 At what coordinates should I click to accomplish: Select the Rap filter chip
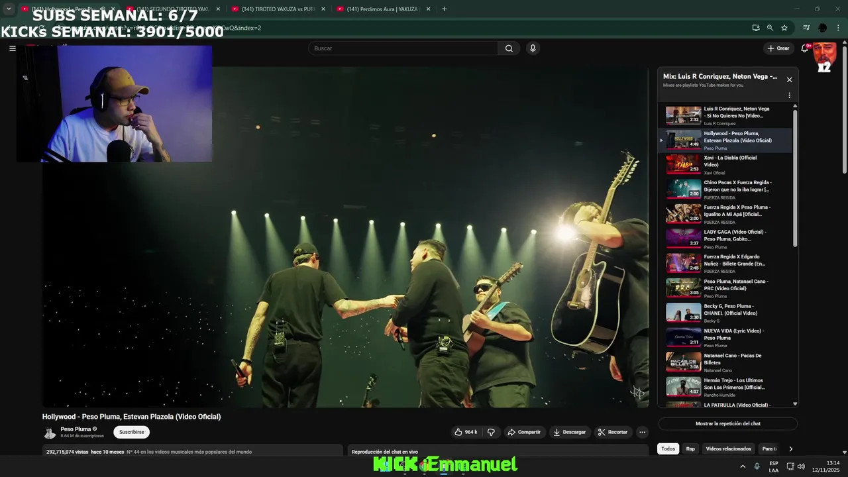coord(690,449)
